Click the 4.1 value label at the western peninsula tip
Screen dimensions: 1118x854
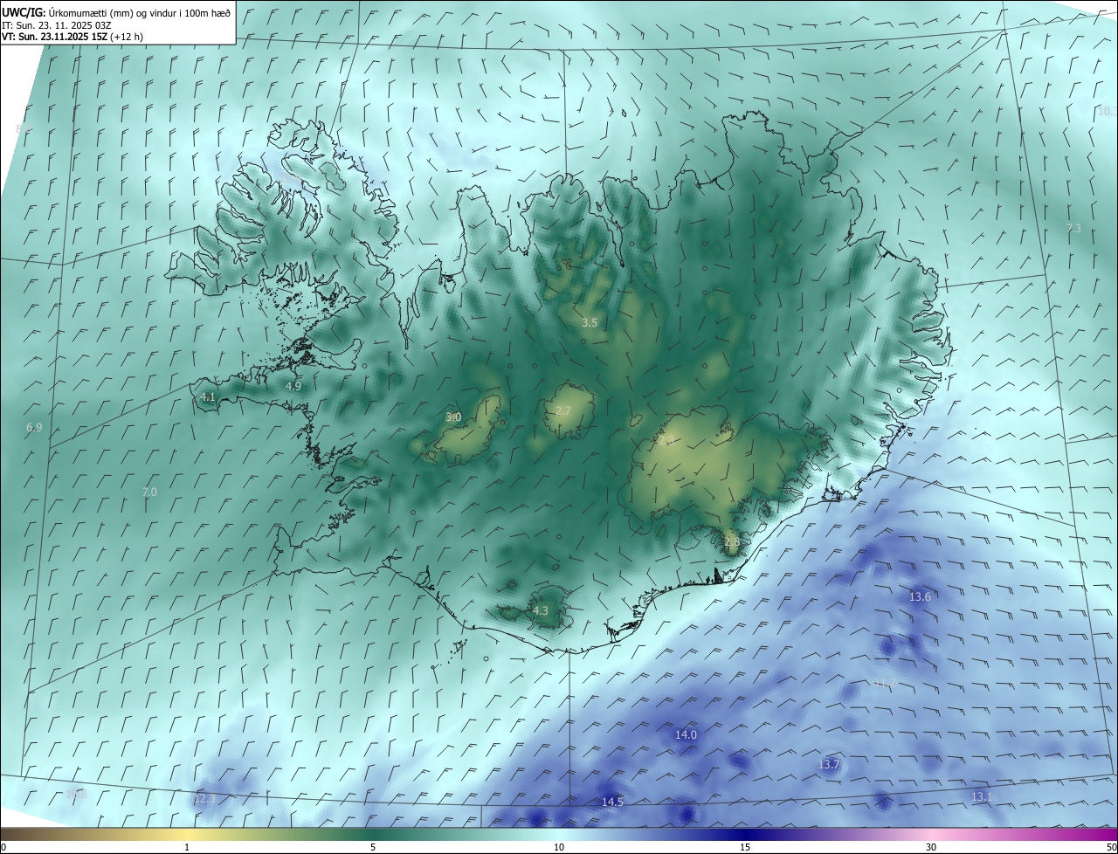[208, 396]
